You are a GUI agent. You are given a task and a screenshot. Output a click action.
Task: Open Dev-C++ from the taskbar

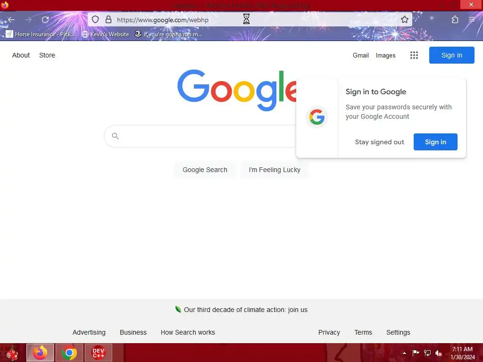pyautogui.click(x=99, y=353)
